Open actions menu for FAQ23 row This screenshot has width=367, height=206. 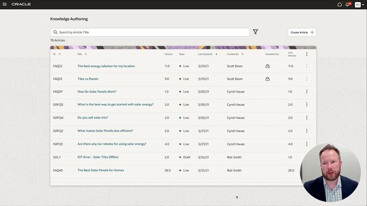pyautogui.click(x=307, y=79)
